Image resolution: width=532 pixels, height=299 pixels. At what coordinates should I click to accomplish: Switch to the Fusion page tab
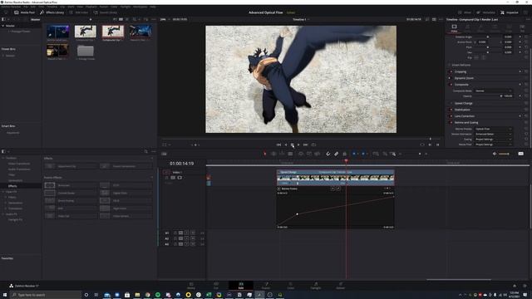[x=266, y=286]
